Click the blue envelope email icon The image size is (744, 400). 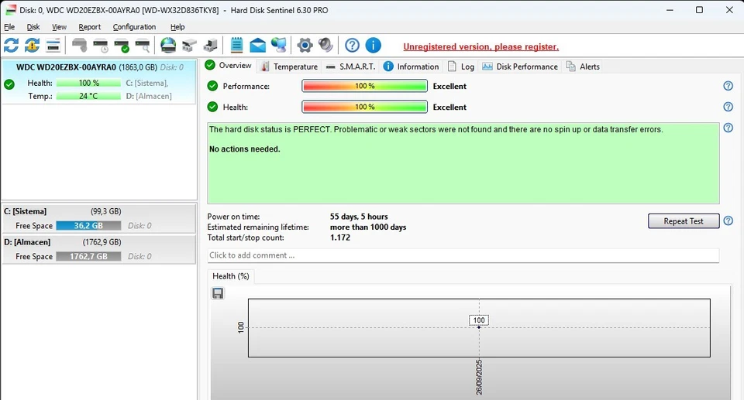point(257,46)
